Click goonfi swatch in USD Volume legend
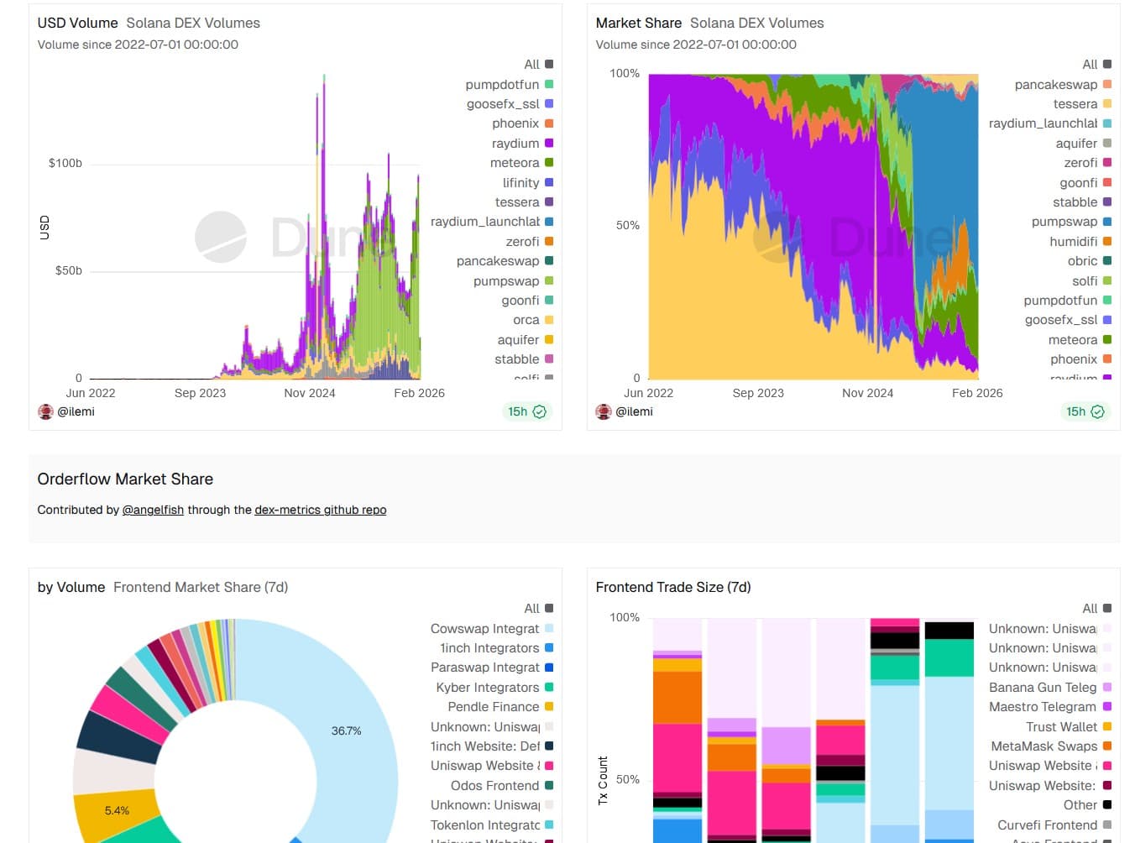This screenshot has height=843, width=1135. pos(549,301)
